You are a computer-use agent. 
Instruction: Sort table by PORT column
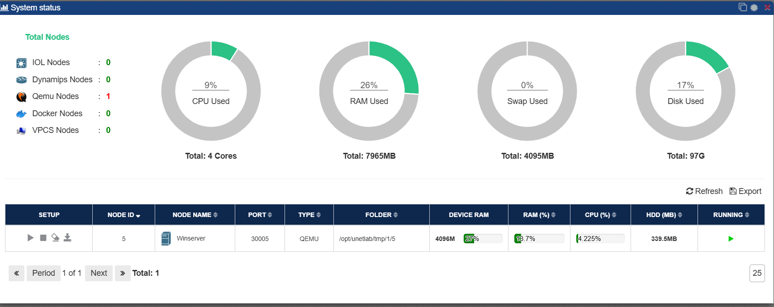pyautogui.click(x=260, y=215)
